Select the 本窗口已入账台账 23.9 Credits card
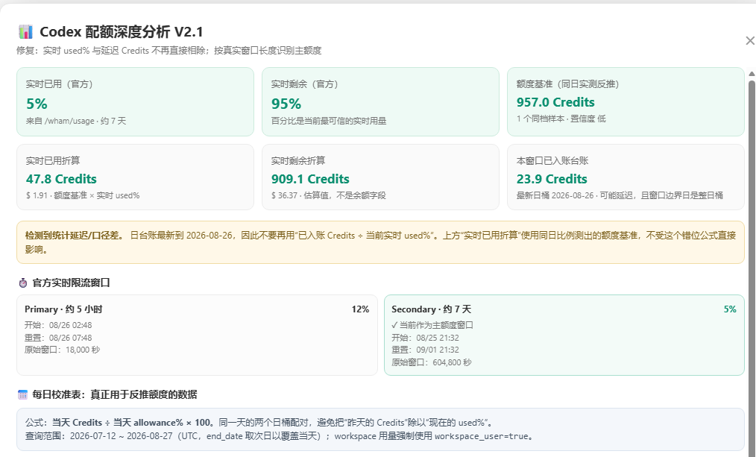This screenshot has width=756, height=457. click(626, 177)
